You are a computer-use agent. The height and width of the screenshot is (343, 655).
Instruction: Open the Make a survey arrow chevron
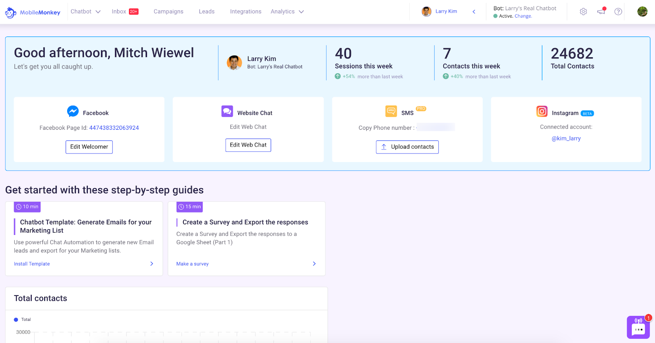[x=314, y=264]
